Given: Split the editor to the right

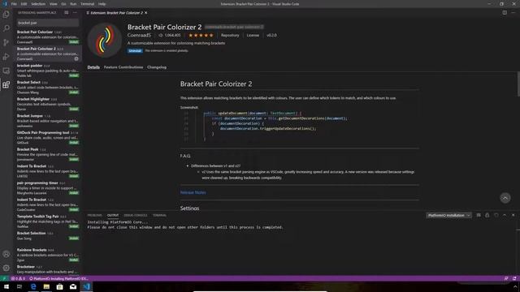Looking at the screenshot, I should 505,13.
